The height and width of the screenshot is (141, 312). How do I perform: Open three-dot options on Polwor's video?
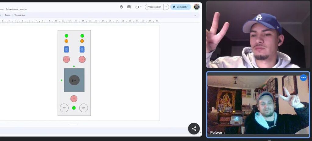pos(303,78)
